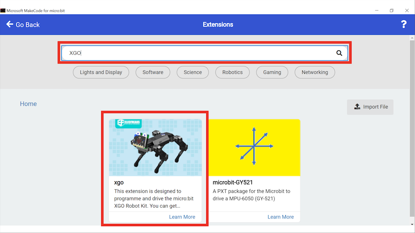Filter by Software category
The width and height of the screenshot is (415, 233).
(x=153, y=72)
